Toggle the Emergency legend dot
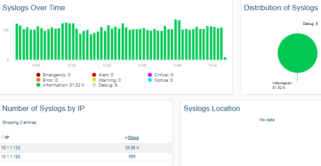 (38, 75)
